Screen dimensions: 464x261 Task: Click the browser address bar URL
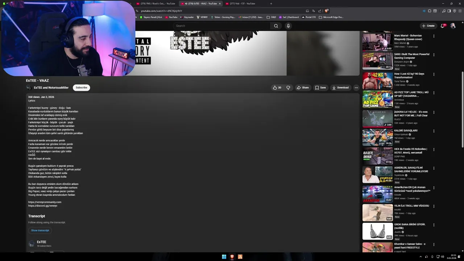pos(161,11)
